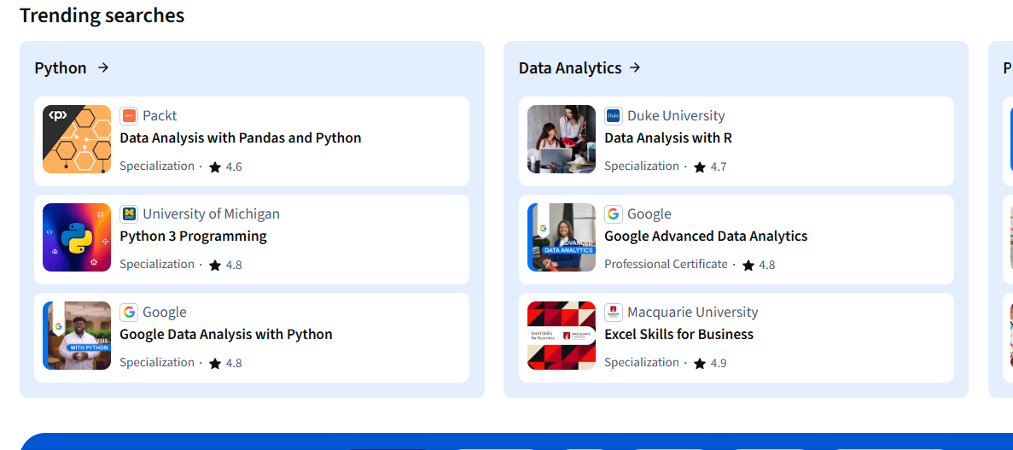Click the Macquarie University provider name
Viewport: 1013px width, 450px height.
pyautogui.click(x=693, y=313)
